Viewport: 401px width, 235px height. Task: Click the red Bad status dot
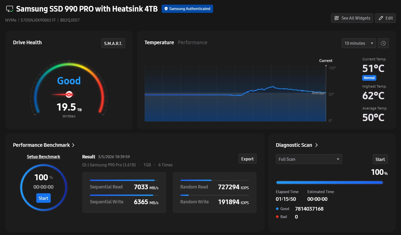click(277, 217)
